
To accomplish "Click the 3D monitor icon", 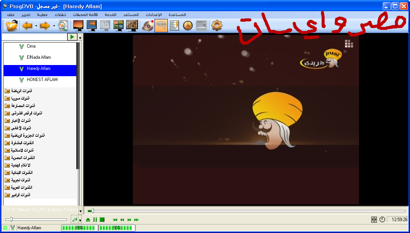I will pyautogui.click(x=105, y=26).
